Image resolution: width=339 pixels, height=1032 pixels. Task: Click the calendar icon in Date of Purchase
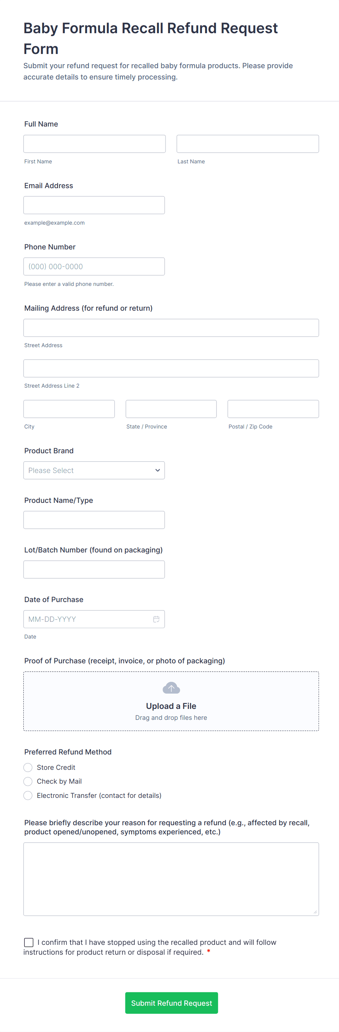[x=156, y=619]
